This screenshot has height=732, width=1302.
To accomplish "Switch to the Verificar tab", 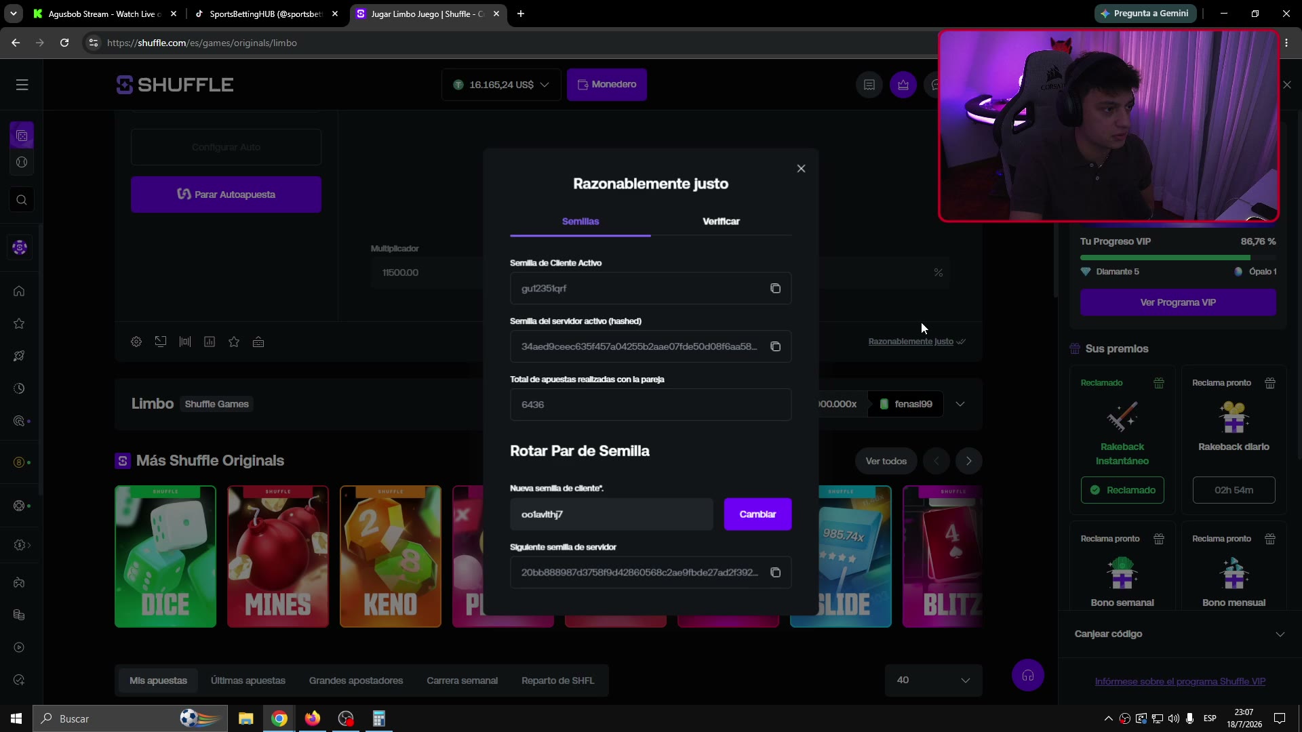I will [x=721, y=222].
